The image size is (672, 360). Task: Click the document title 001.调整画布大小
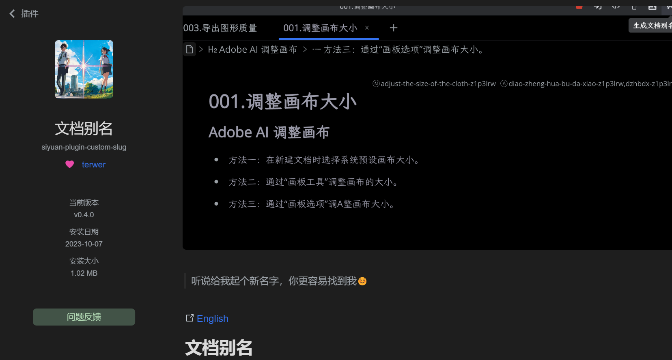(x=282, y=102)
